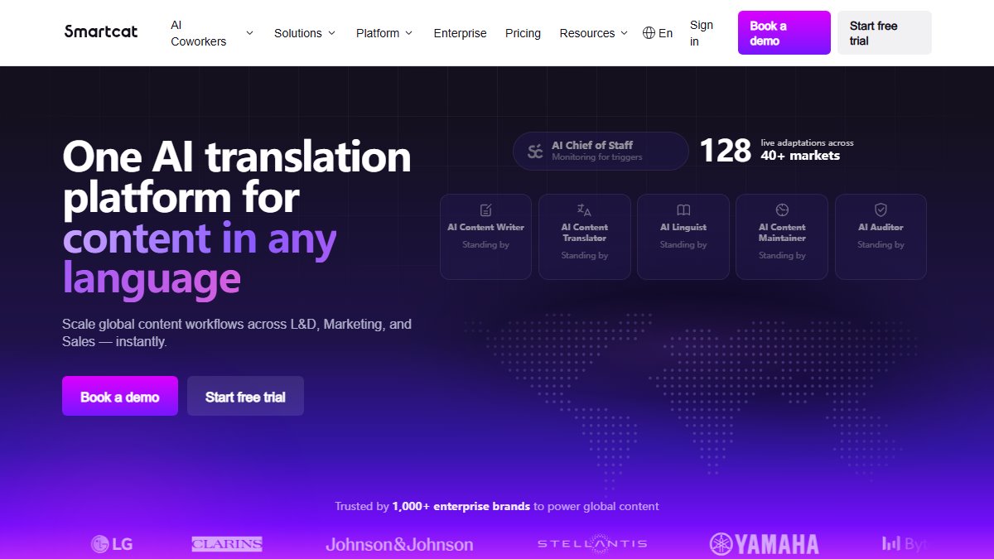The height and width of the screenshot is (559, 994).
Task: Click the AI Content Translator icon
Action: pos(584,210)
